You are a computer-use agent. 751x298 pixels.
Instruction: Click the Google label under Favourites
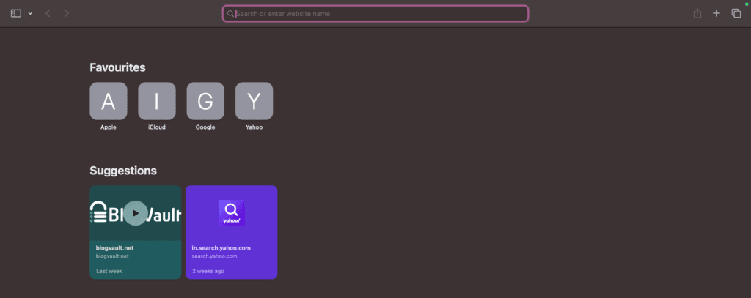click(x=205, y=127)
